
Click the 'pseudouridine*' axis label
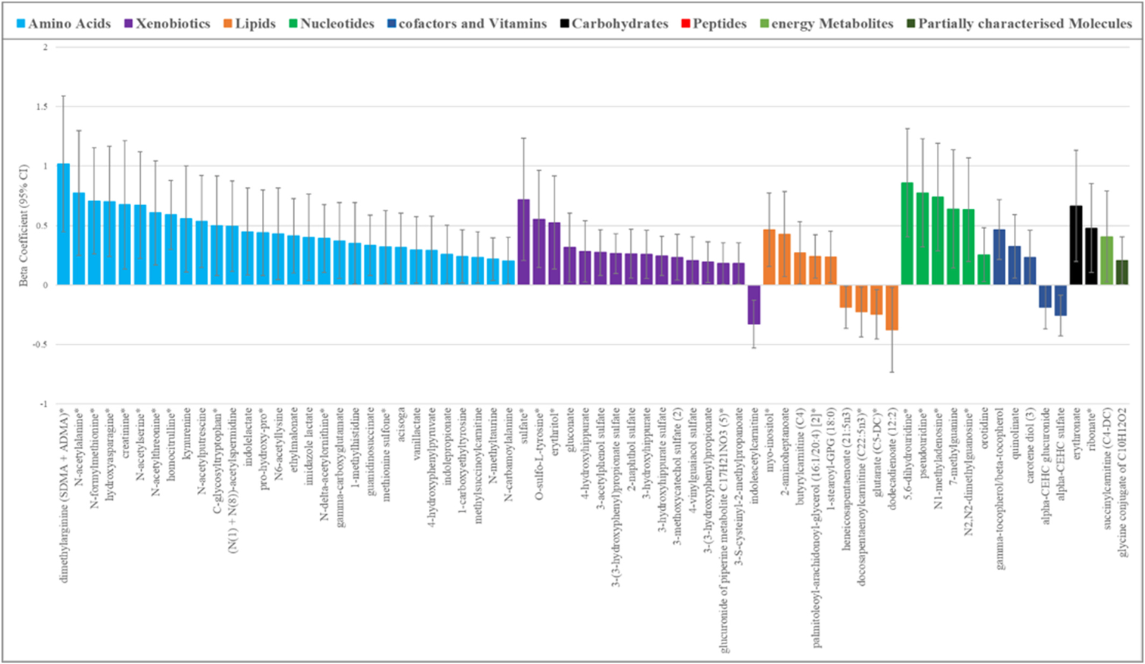click(x=923, y=443)
